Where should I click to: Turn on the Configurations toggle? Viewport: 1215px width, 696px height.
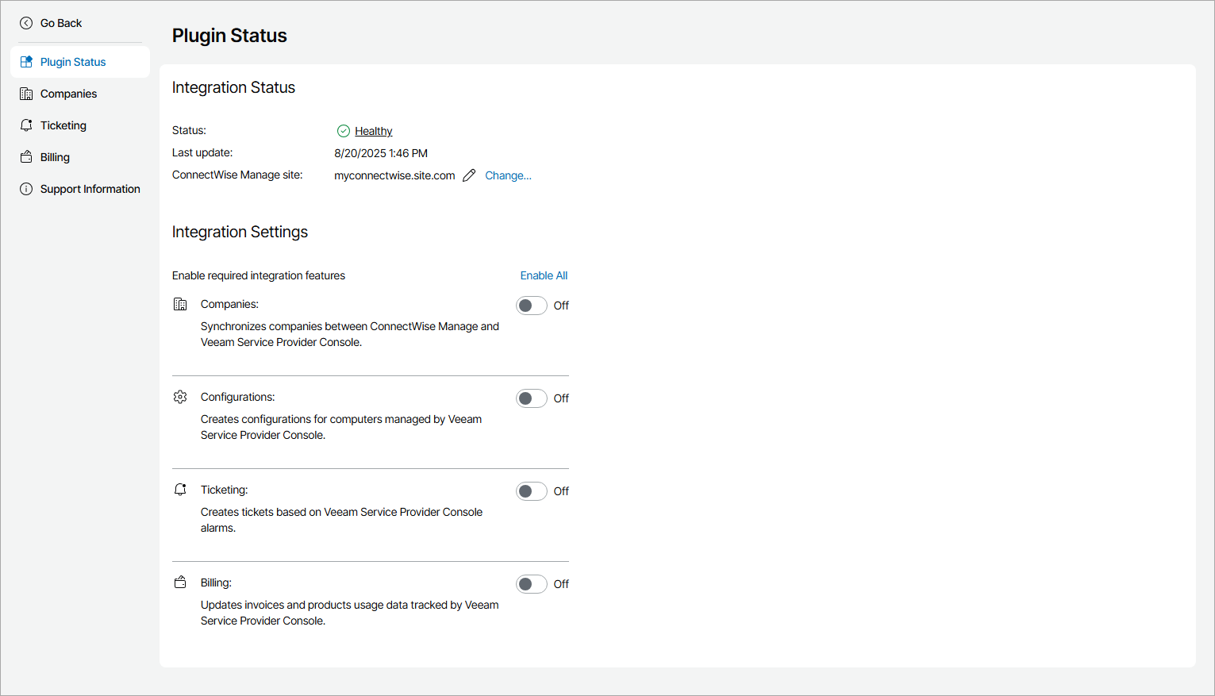[531, 398]
